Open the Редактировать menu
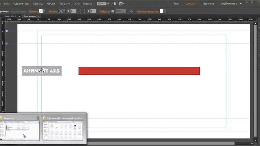The width and height of the screenshot is (260, 146). tap(21, 4)
